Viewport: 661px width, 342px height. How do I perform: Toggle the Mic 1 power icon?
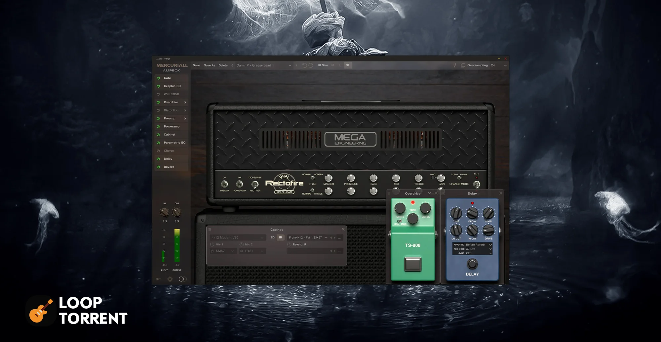pos(212,244)
